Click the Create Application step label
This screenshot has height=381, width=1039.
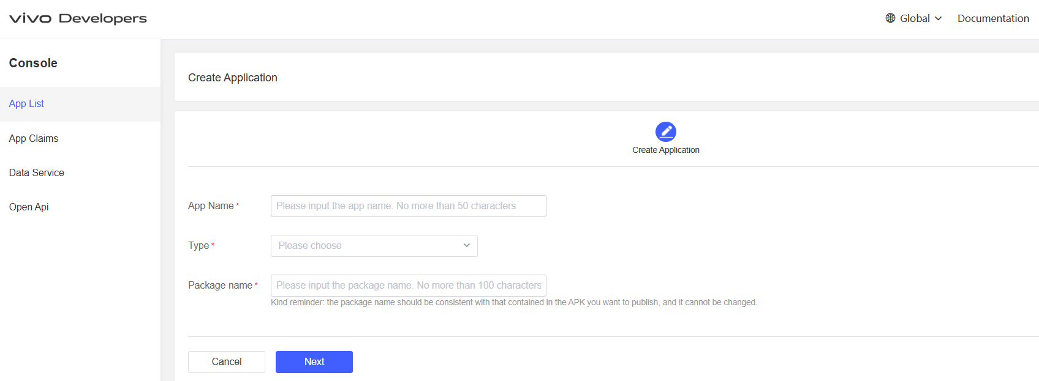tap(665, 150)
